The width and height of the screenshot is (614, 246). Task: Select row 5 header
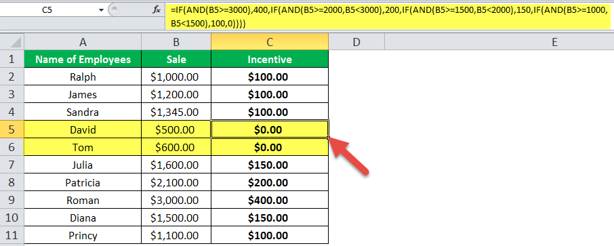tap(12, 129)
